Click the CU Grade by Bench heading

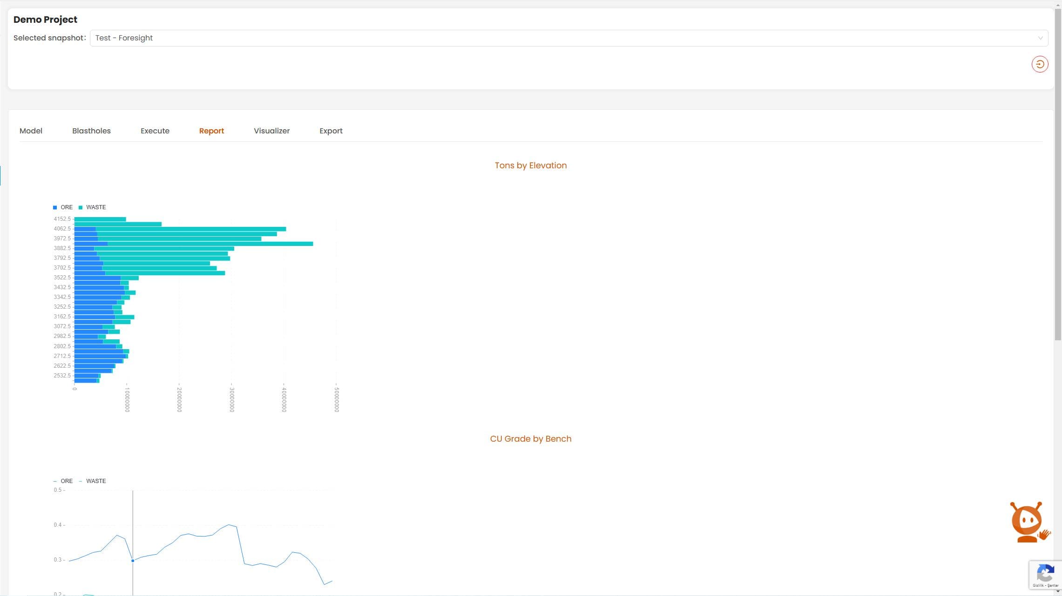click(x=530, y=439)
